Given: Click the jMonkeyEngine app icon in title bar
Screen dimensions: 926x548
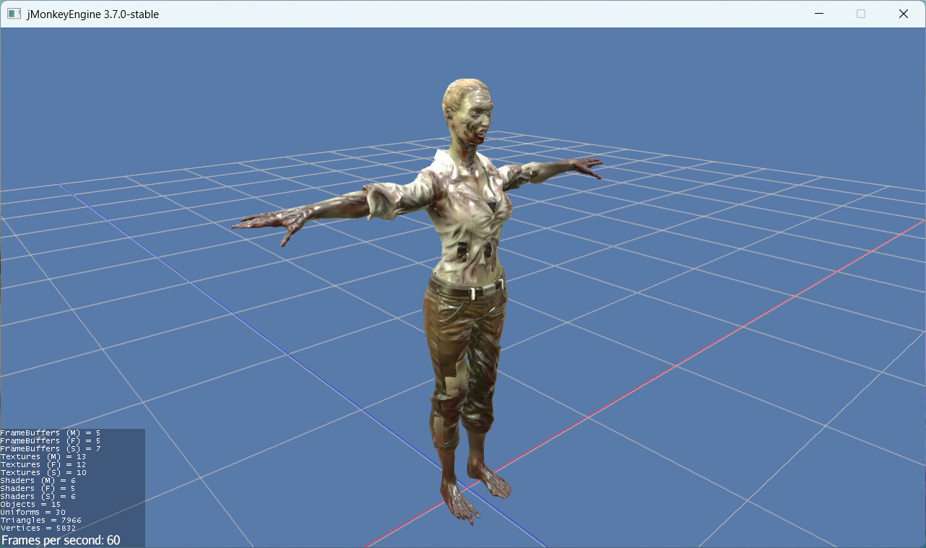Looking at the screenshot, I should pyautogui.click(x=14, y=14).
